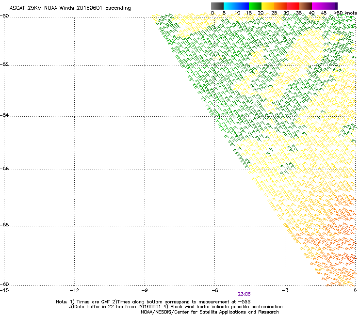Click the '-3' longitude axis label
Screen dimensions: 359x315
(285, 290)
